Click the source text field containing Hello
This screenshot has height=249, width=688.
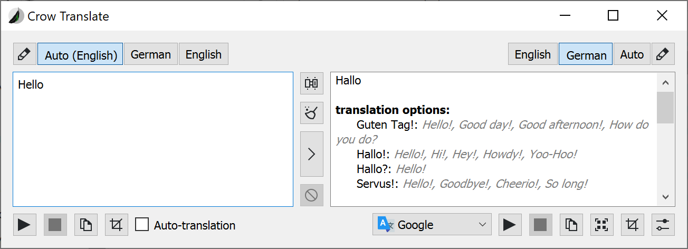153,139
